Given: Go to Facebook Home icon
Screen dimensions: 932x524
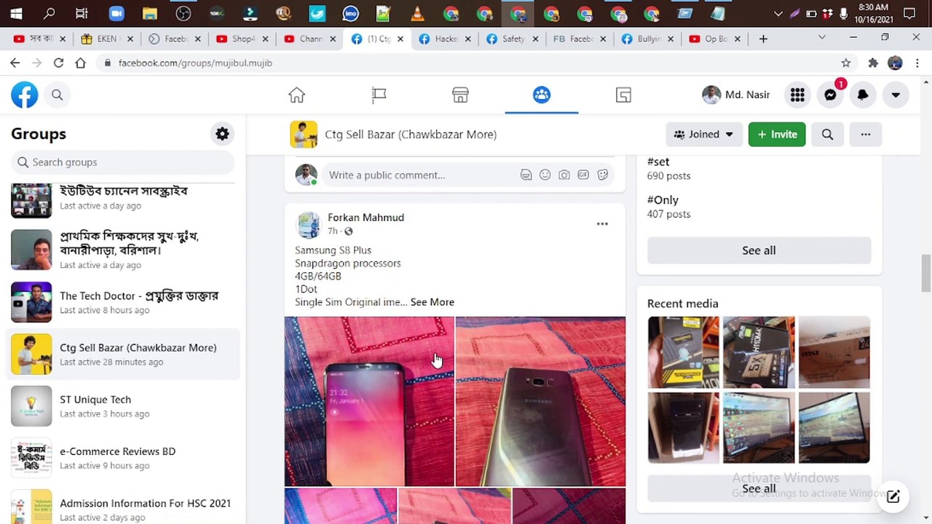Looking at the screenshot, I should point(296,95).
